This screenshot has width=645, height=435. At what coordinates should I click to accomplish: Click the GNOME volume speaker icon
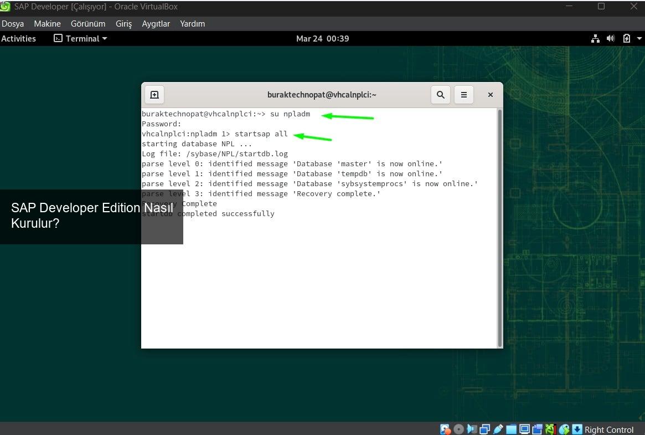pyautogui.click(x=611, y=38)
